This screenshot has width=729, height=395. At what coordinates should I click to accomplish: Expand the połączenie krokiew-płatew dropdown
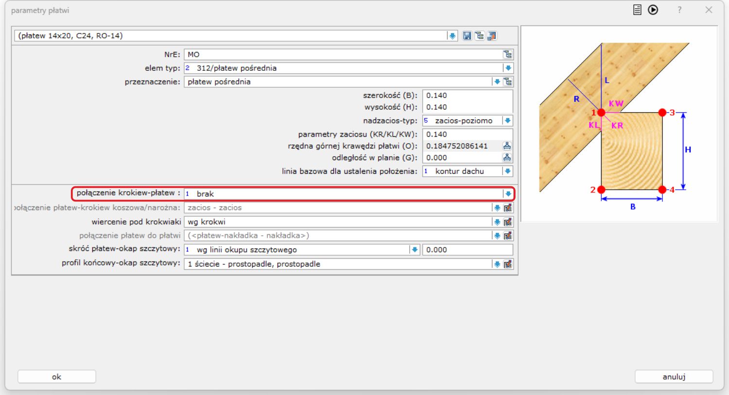(508, 194)
